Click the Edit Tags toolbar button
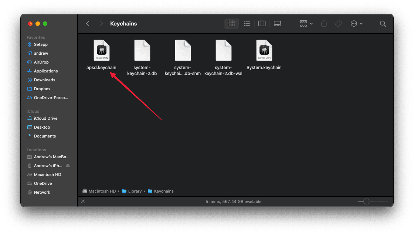Image resolution: width=414 pixels, height=234 pixels. coord(338,24)
